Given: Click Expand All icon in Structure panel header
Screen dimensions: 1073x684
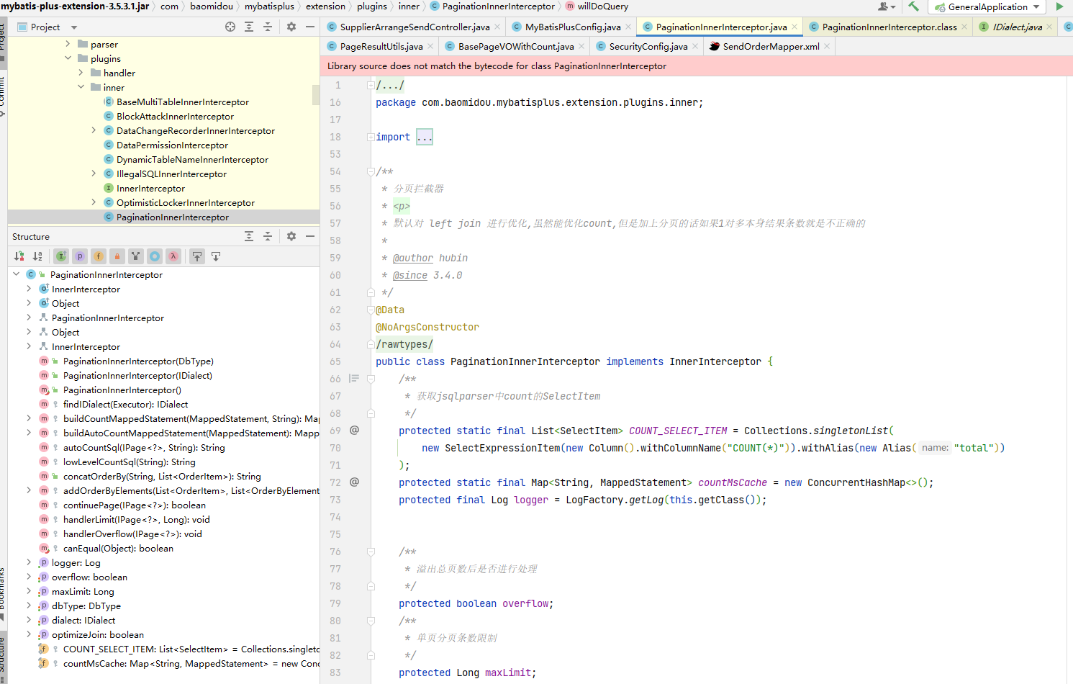Looking at the screenshot, I should pyautogui.click(x=249, y=236).
